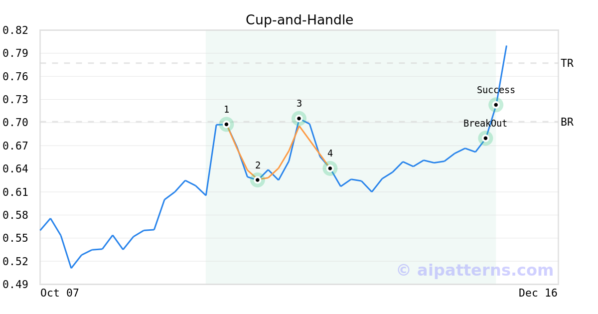Click the BreakOut point marker

click(x=485, y=138)
